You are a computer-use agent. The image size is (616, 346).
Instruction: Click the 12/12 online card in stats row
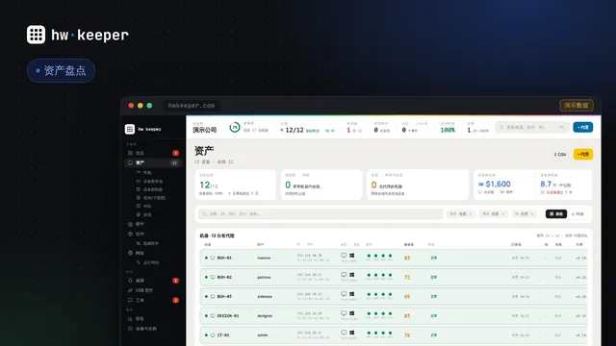tap(236, 185)
